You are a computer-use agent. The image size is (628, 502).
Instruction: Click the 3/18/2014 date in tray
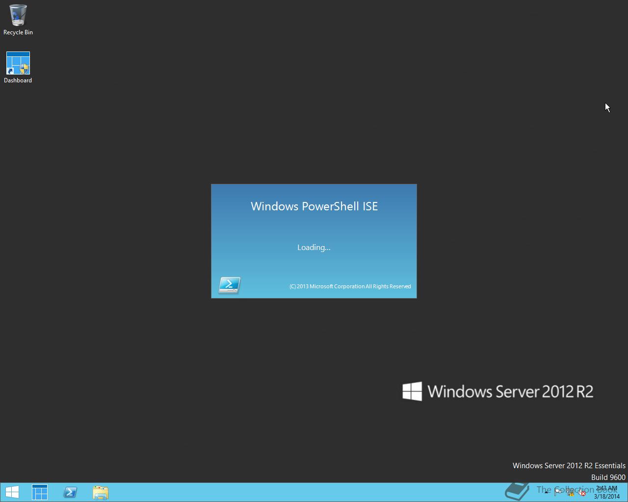[607, 496]
